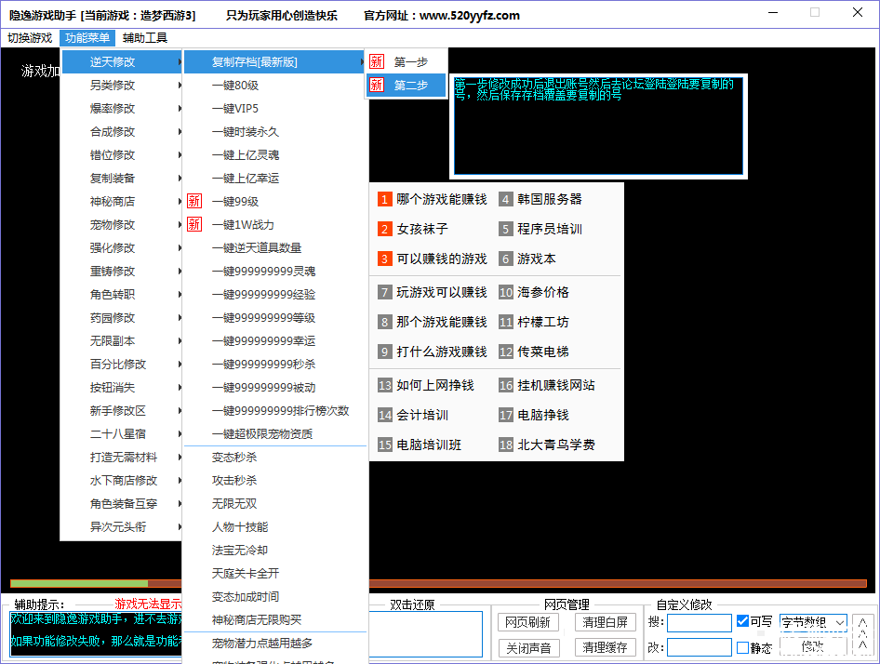Click the number 4 badge for 韩国服务器
Screen dimensions: 880x664
tap(506, 199)
